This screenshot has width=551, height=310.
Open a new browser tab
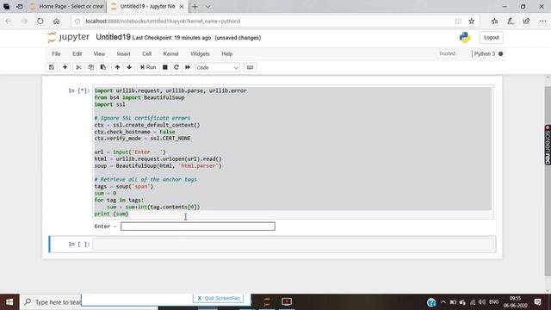coord(195,6)
